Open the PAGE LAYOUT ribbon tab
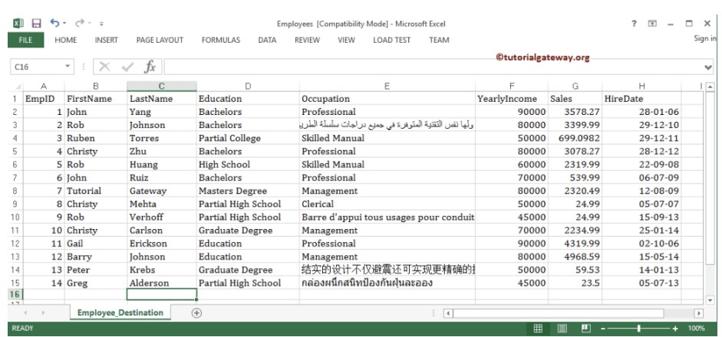Viewport: 722px width, 337px height. [160, 40]
